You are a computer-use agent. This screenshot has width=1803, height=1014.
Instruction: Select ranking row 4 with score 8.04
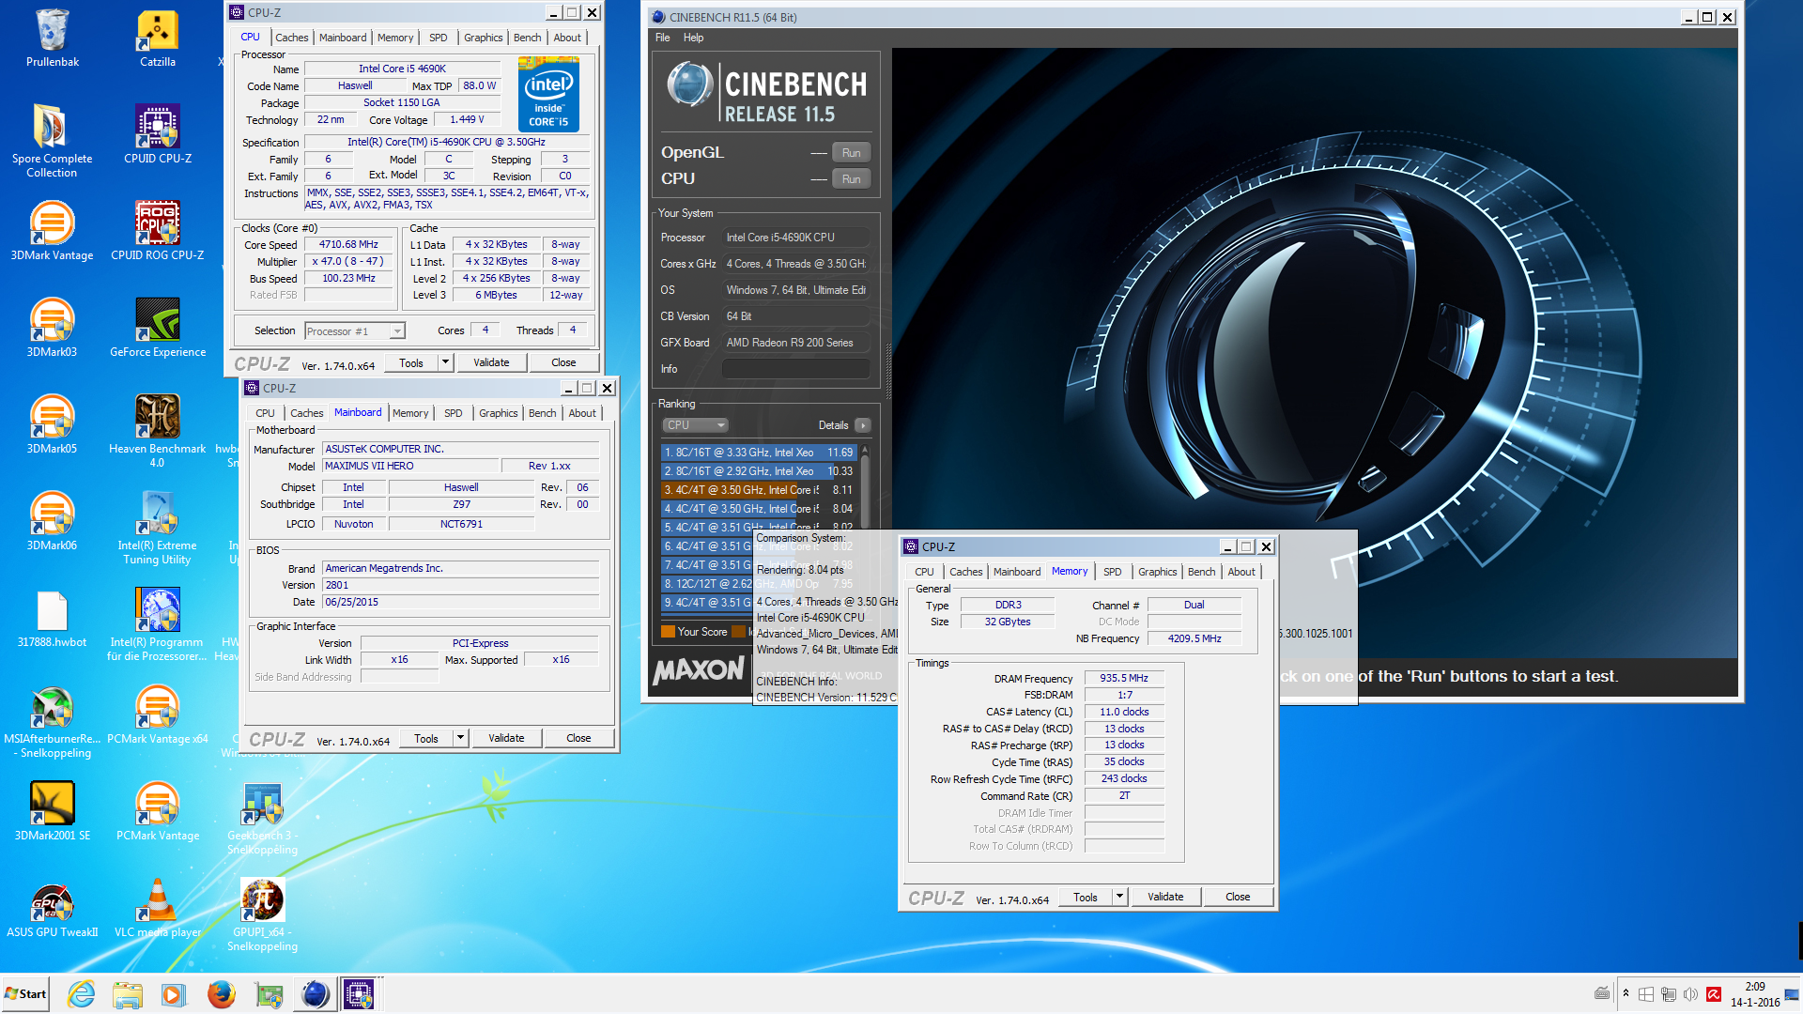(x=759, y=509)
